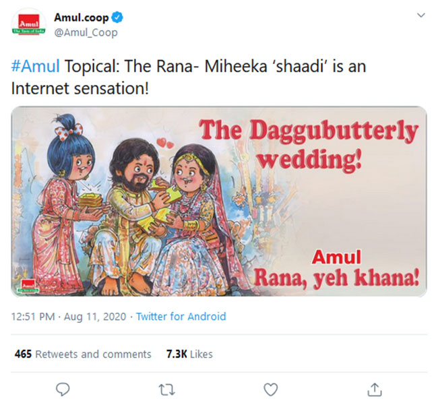Show the 7.3K Likes list
The image size is (438, 407).
click(189, 354)
